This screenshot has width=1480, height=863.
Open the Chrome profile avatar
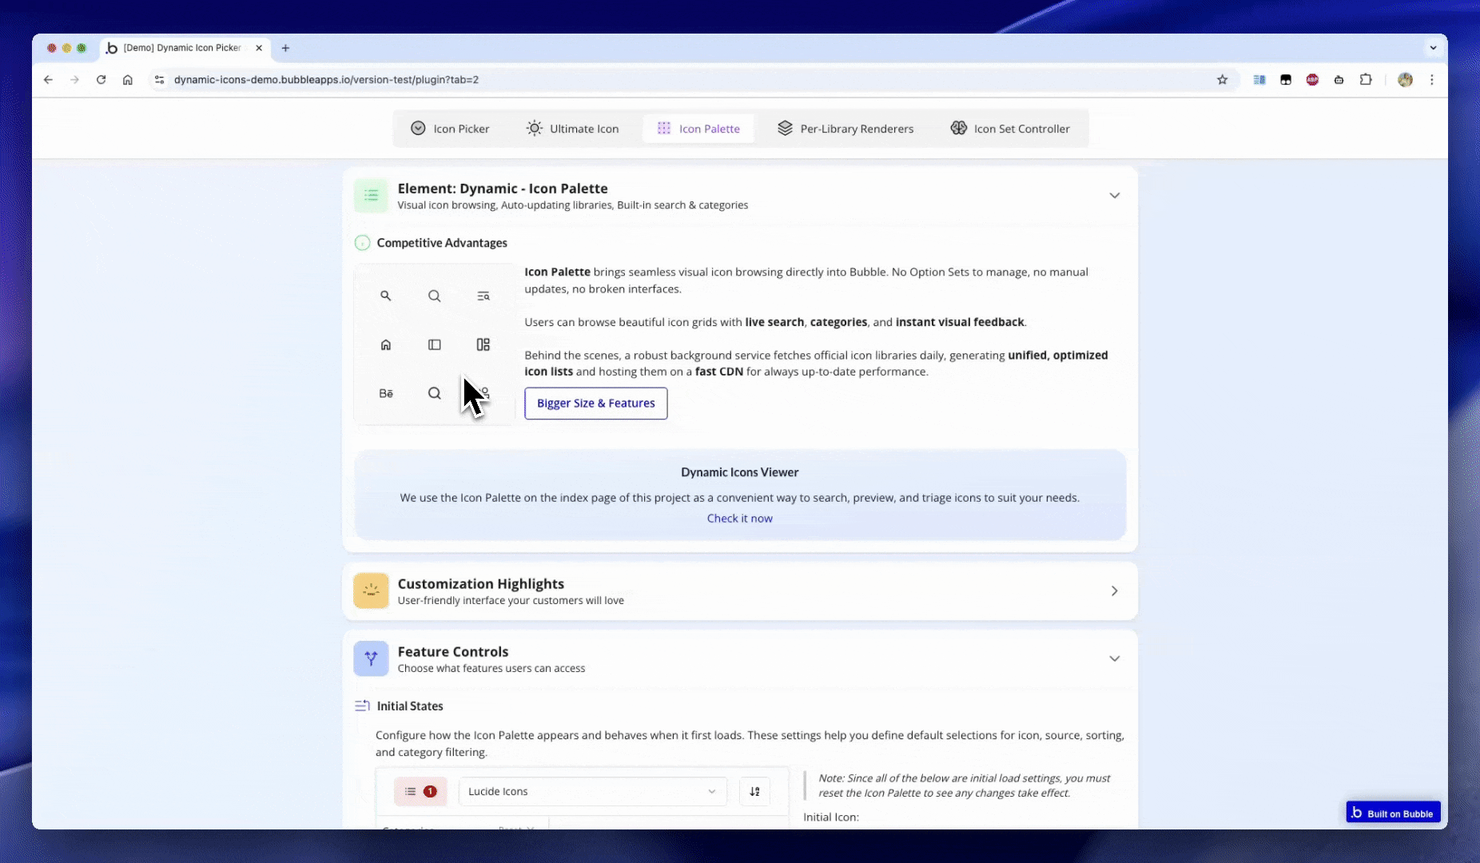(x=1405, y=80)
